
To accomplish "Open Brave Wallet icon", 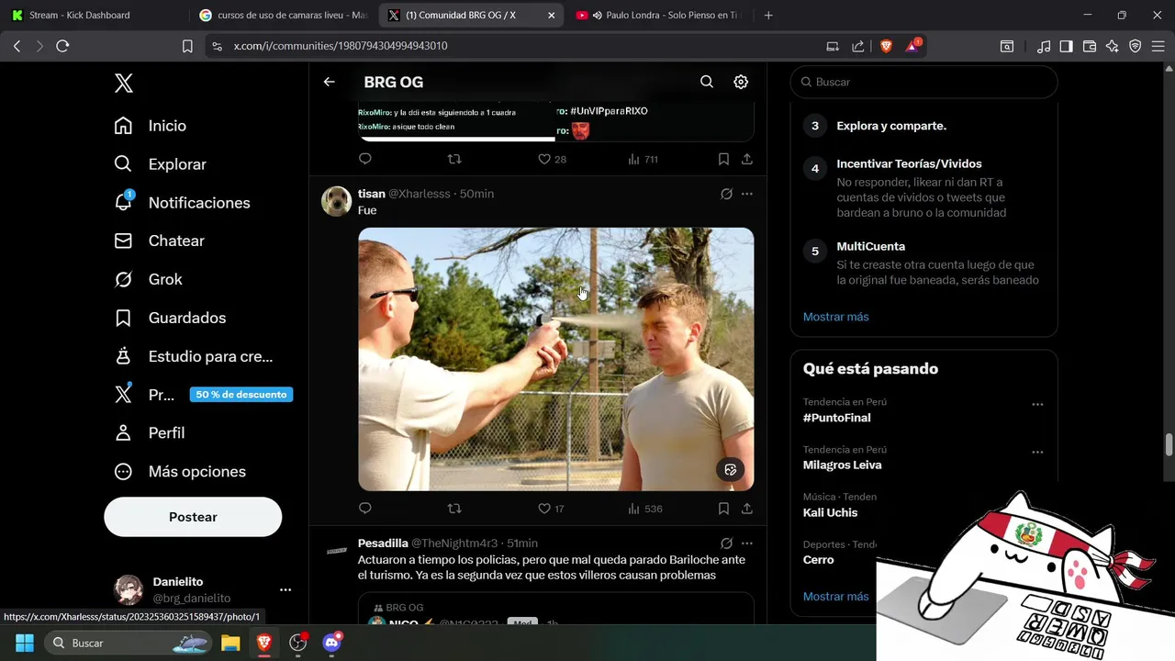I will [1090, 46].
